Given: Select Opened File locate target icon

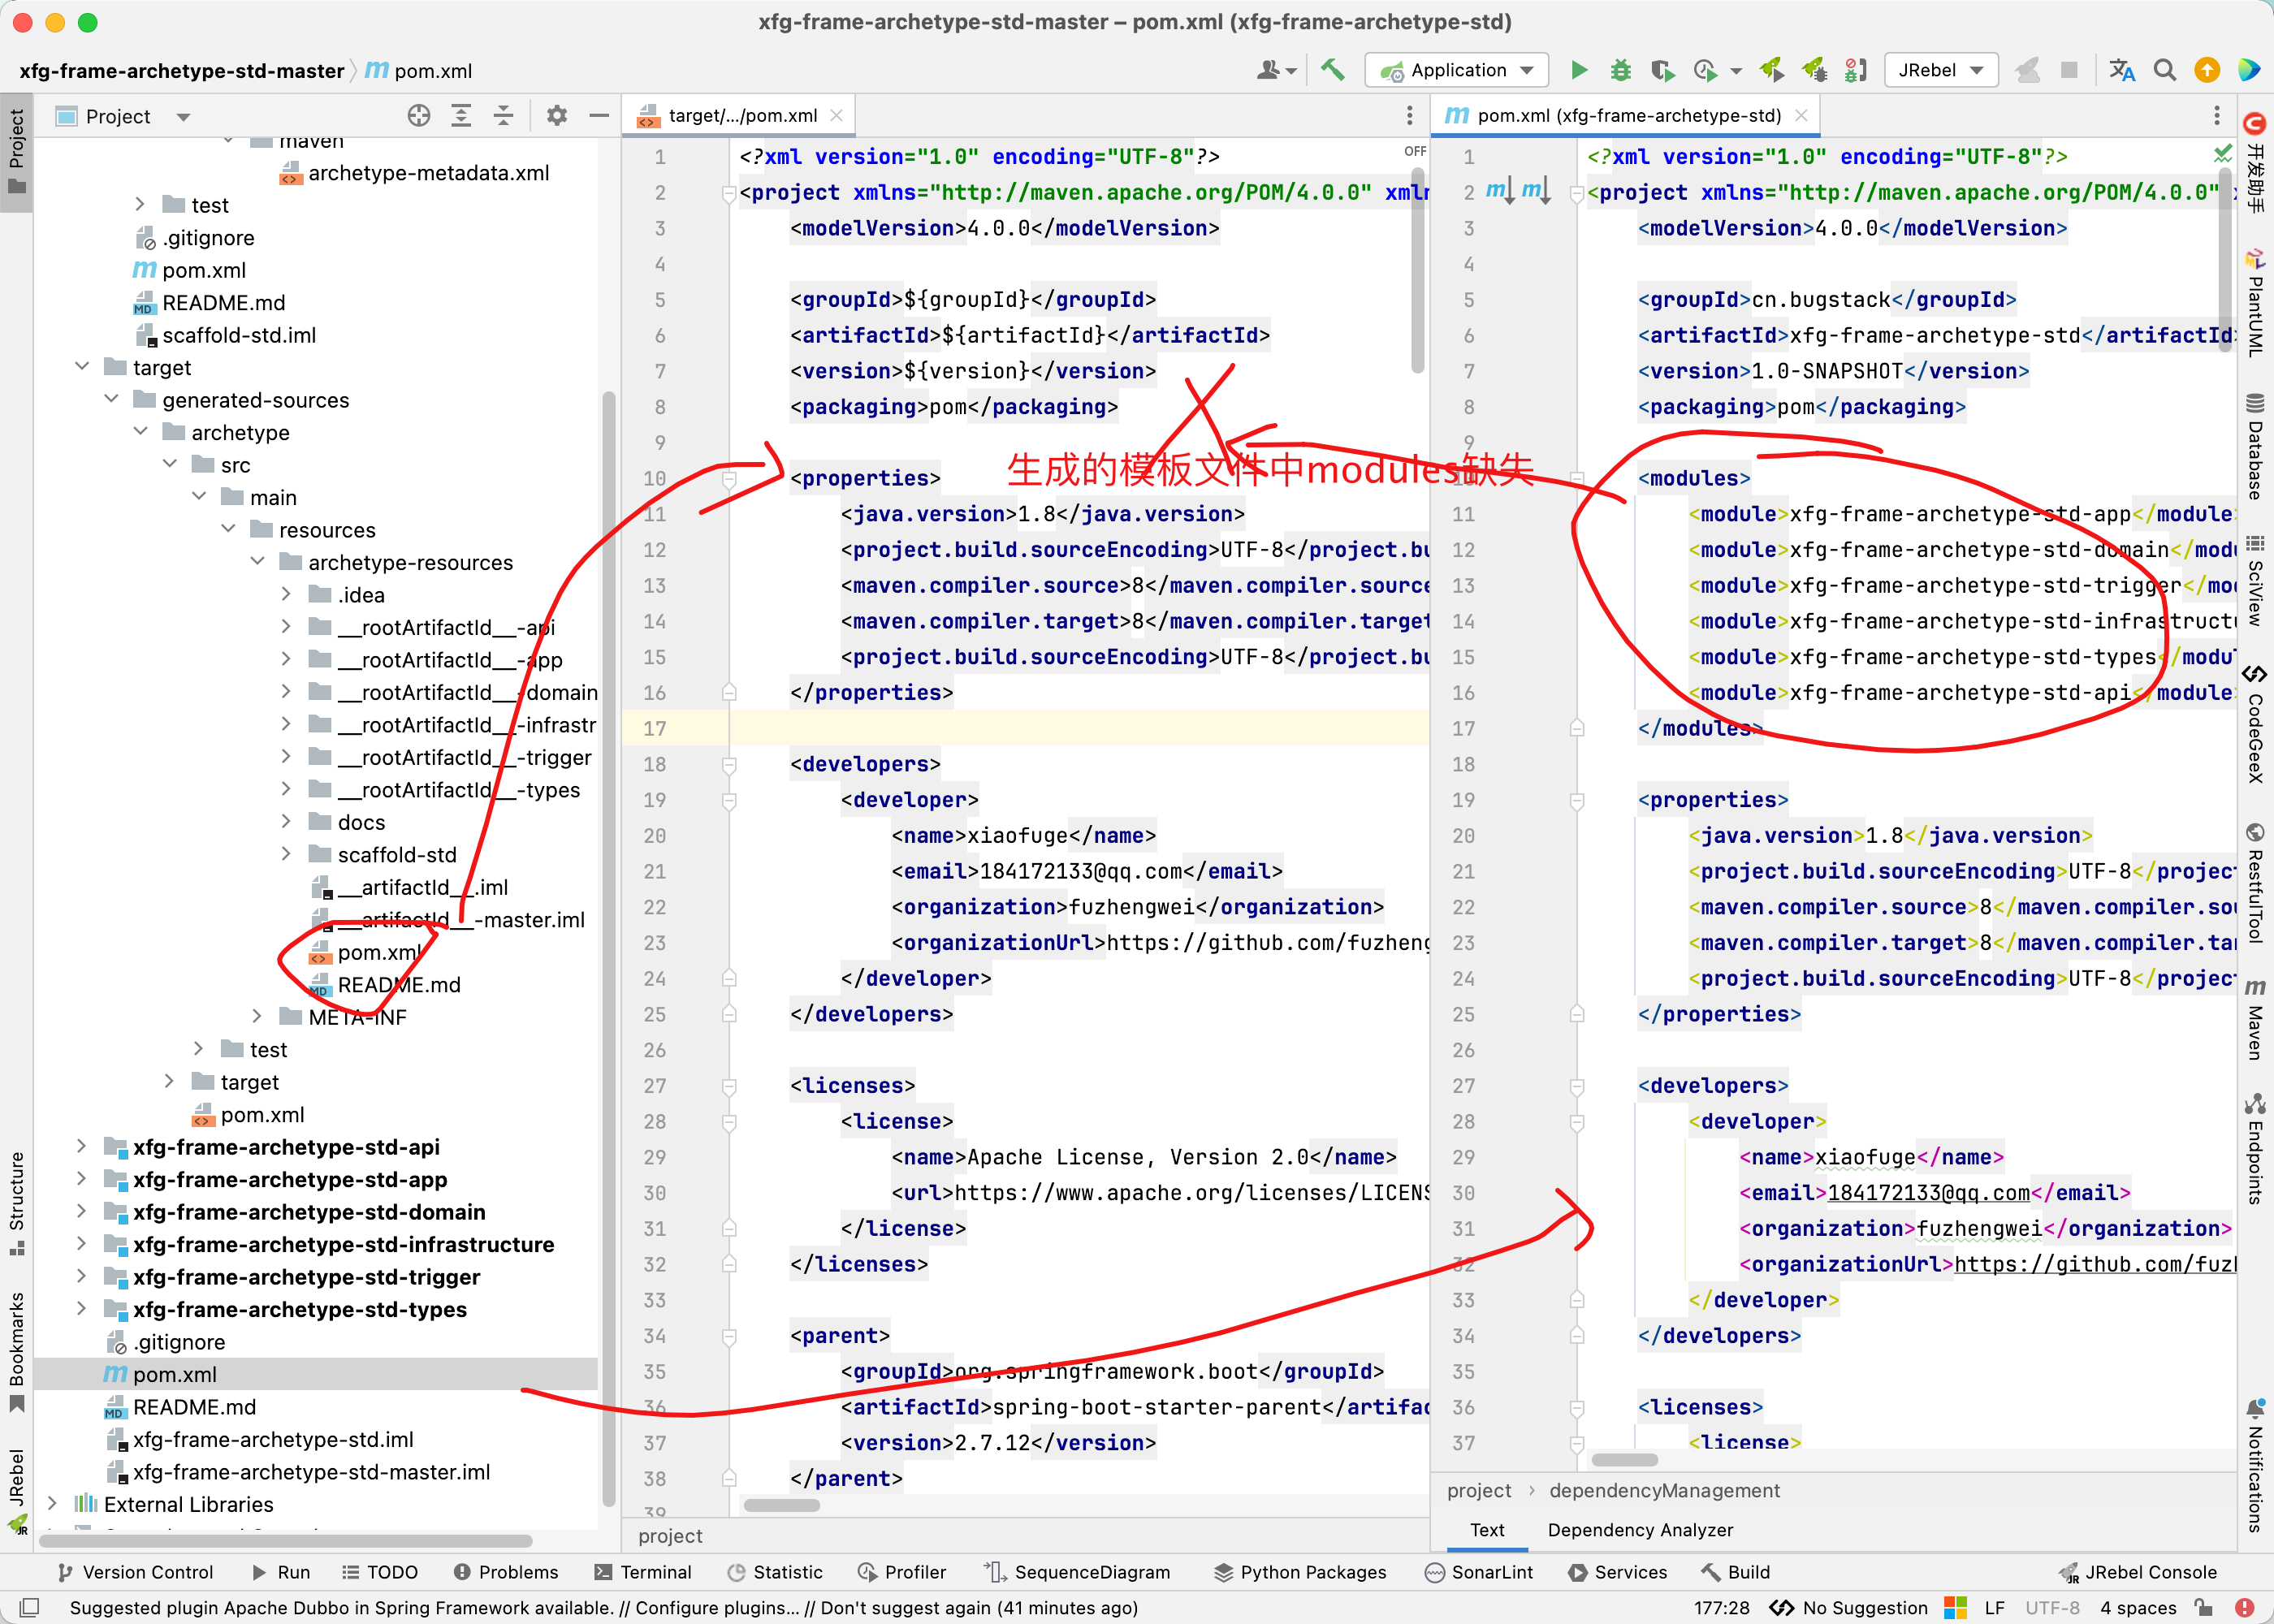Looking at the screenshot, I should pos(419,116).
